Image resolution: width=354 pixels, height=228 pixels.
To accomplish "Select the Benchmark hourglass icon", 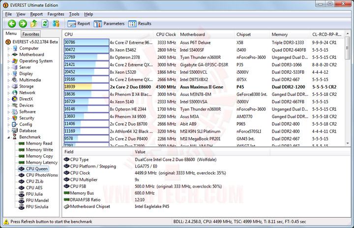I will 15,137.
